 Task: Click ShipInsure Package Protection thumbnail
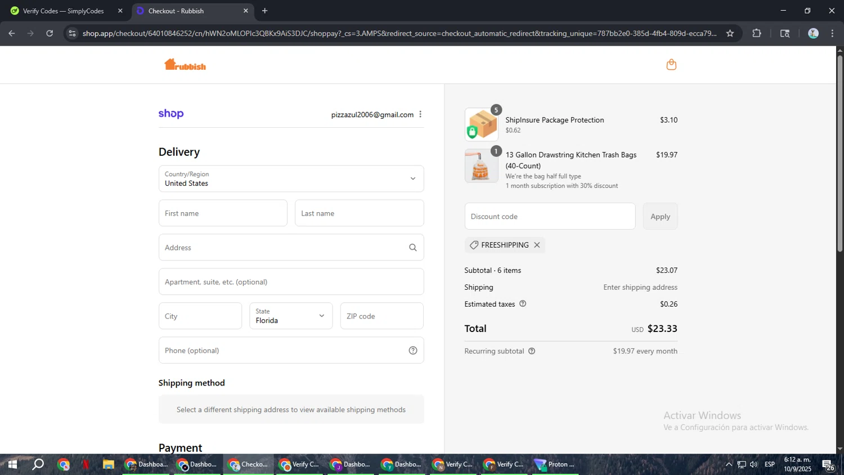[481, 124]
